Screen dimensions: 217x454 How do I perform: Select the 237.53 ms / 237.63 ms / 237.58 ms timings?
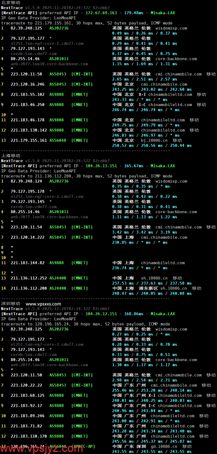pos(152,283)
